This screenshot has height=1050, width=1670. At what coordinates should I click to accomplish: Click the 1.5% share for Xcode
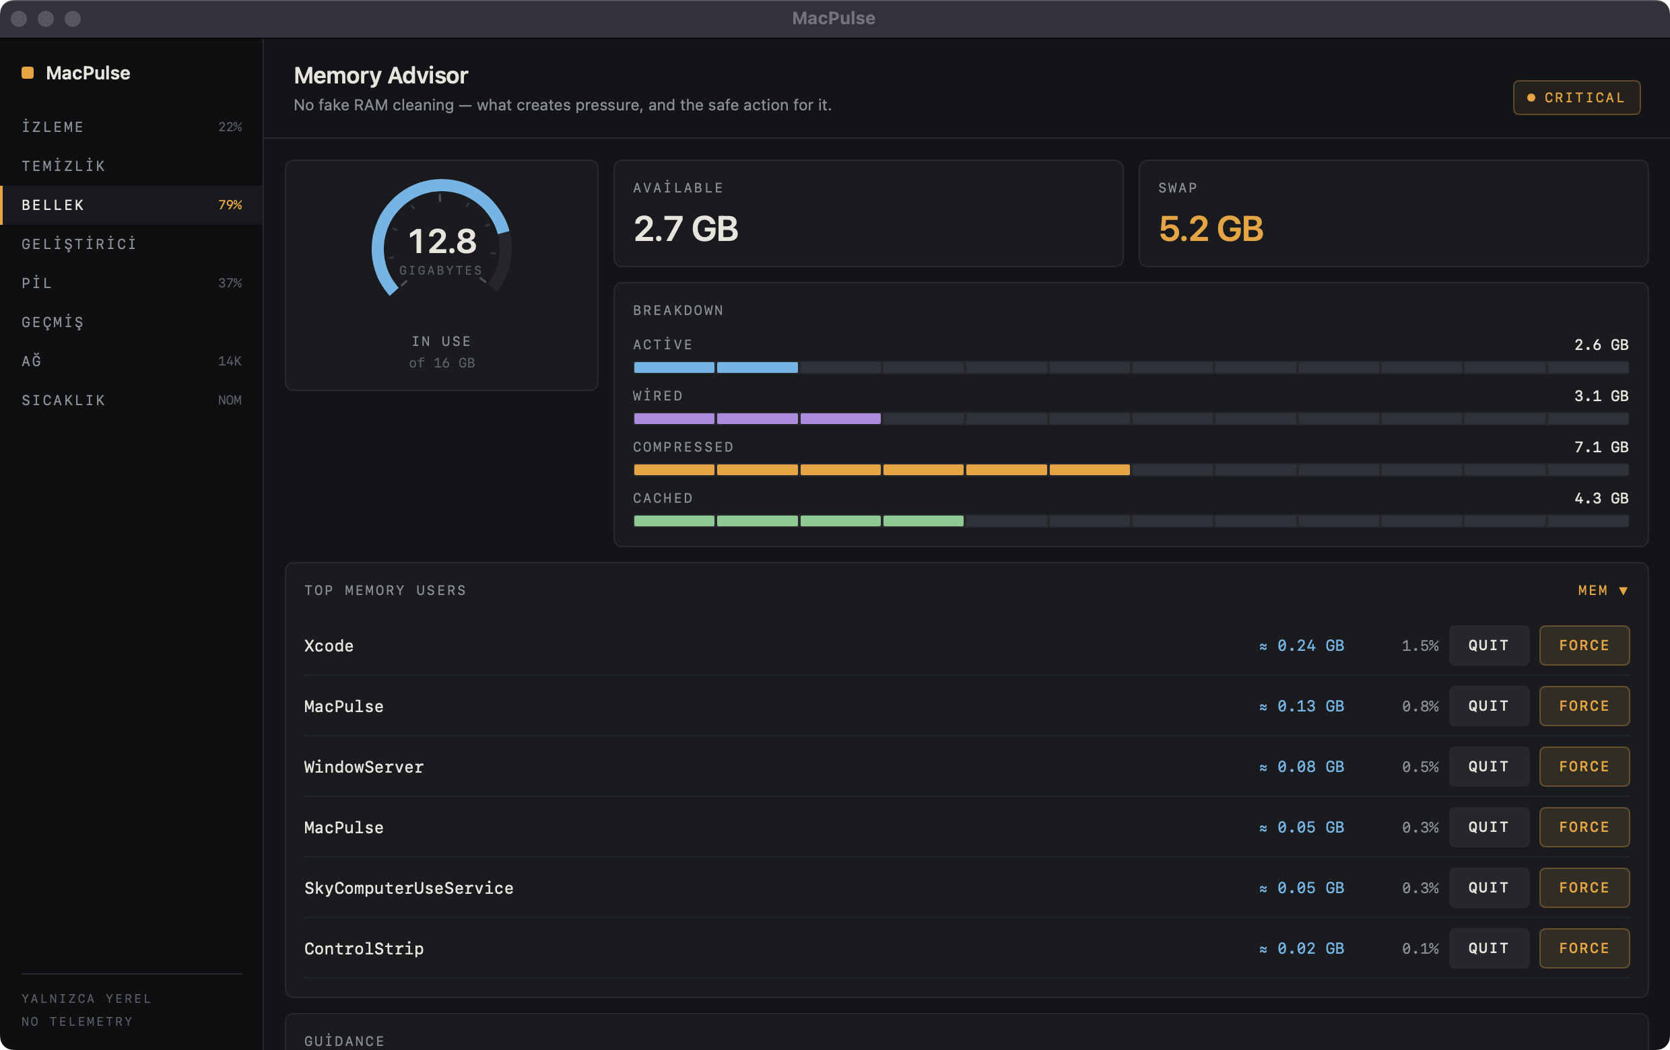(1419, 646)
